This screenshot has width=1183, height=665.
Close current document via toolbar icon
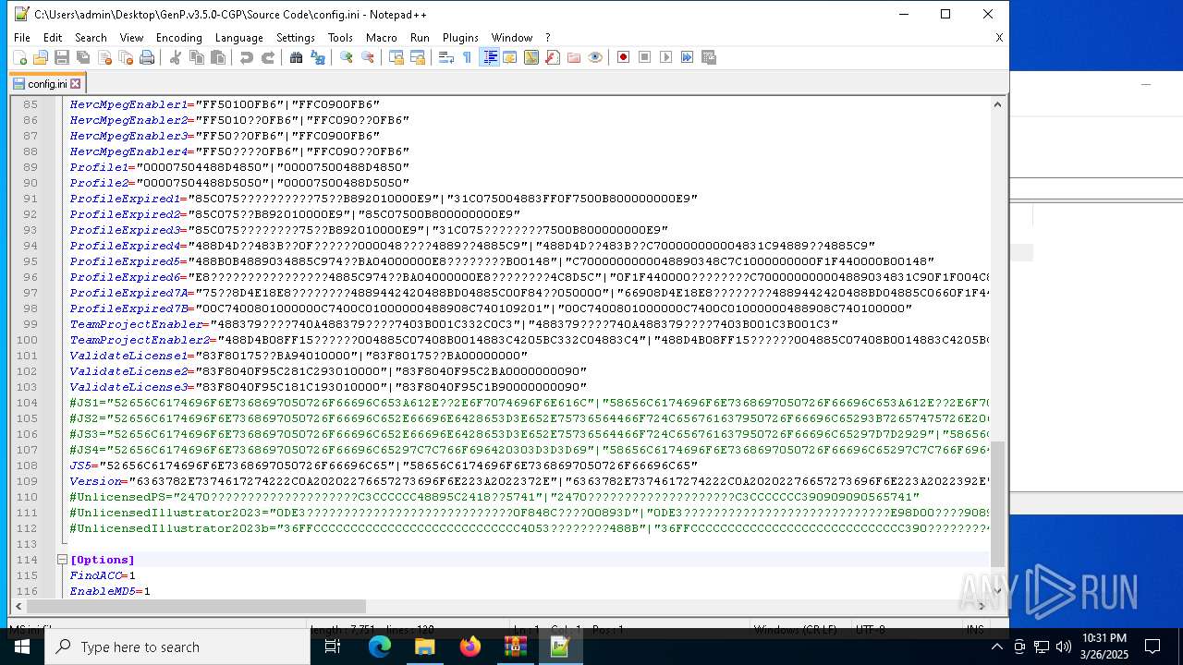click(x=104, y=57)
